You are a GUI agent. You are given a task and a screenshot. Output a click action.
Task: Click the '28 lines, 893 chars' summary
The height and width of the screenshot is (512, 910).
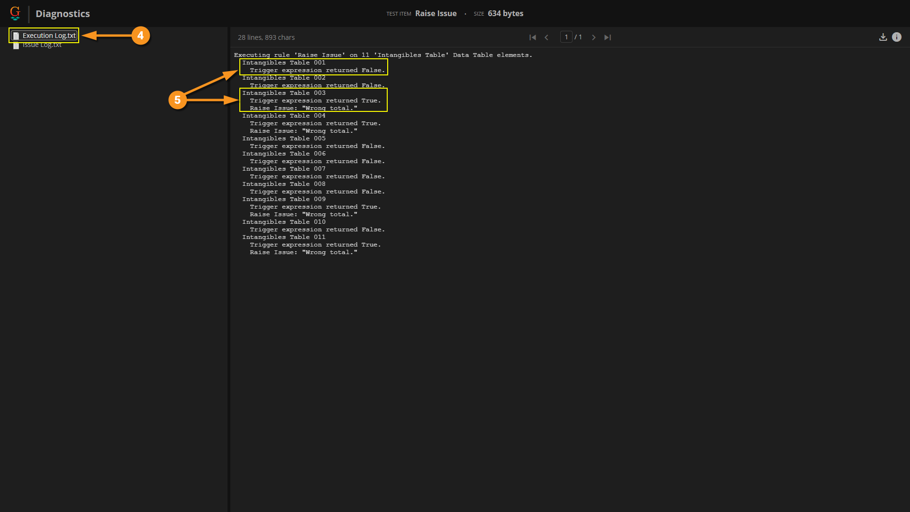coord(266,37)
